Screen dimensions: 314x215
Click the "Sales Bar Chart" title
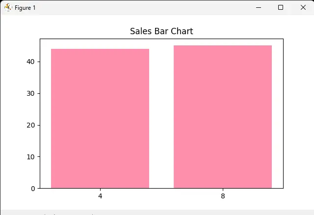tap(161, 31)
